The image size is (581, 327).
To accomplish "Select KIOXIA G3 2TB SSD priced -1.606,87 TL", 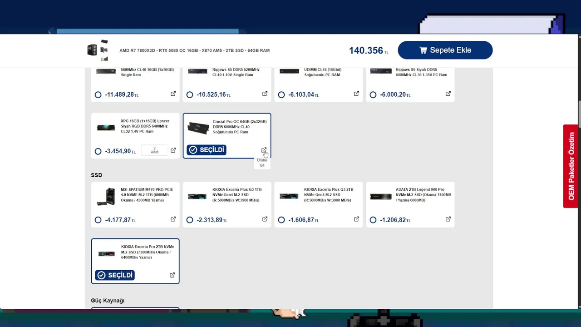I will (281, 220).
